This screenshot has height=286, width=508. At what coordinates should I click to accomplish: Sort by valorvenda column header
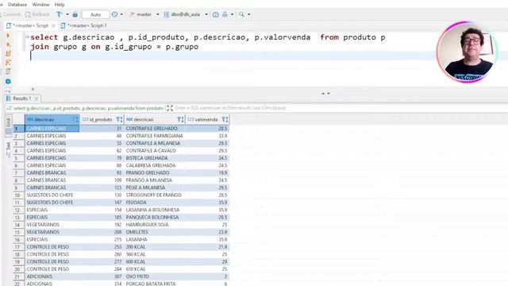(x=206, y=119)
